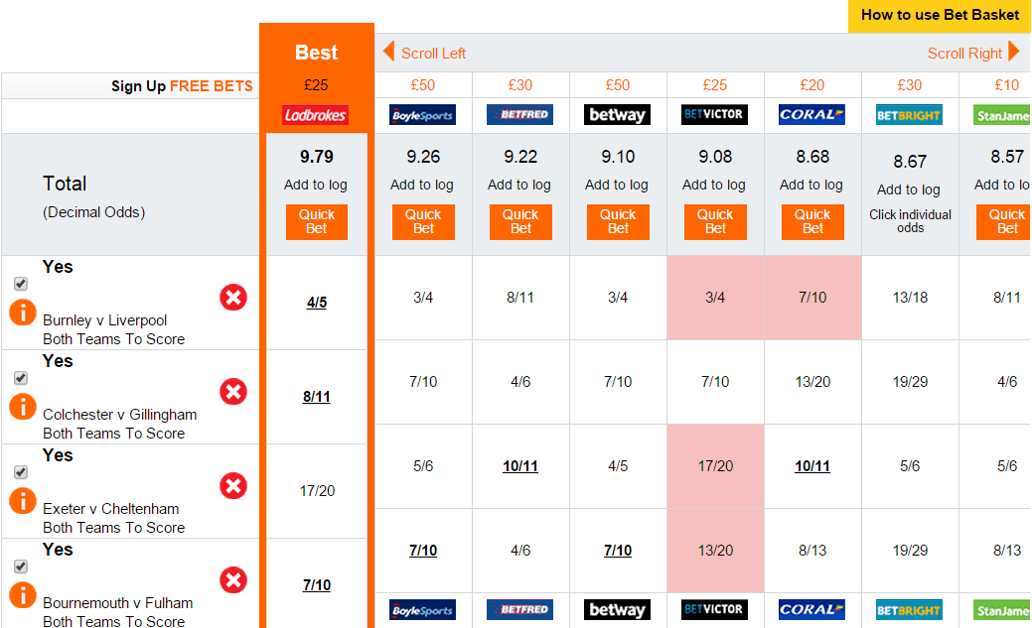The image size is (1032, 628).
Task: Click Add to log under 9.08
Action: click(714, 185)
